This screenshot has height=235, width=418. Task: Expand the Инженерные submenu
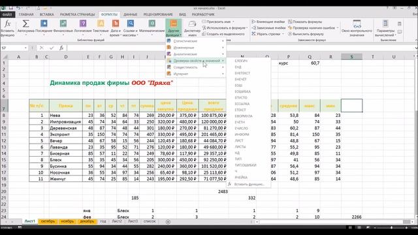[195, 48]
